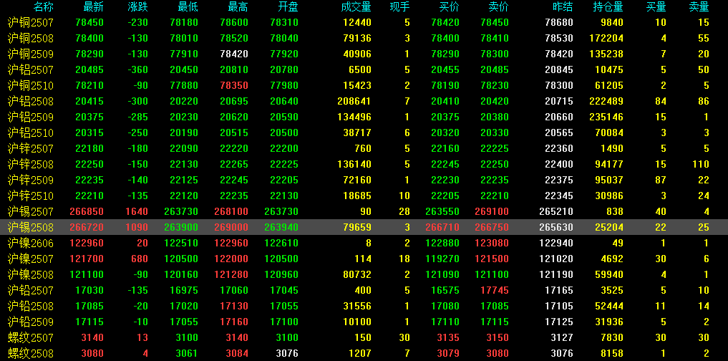
Task: Click the 现手 column header
Action: click(399, 7)
